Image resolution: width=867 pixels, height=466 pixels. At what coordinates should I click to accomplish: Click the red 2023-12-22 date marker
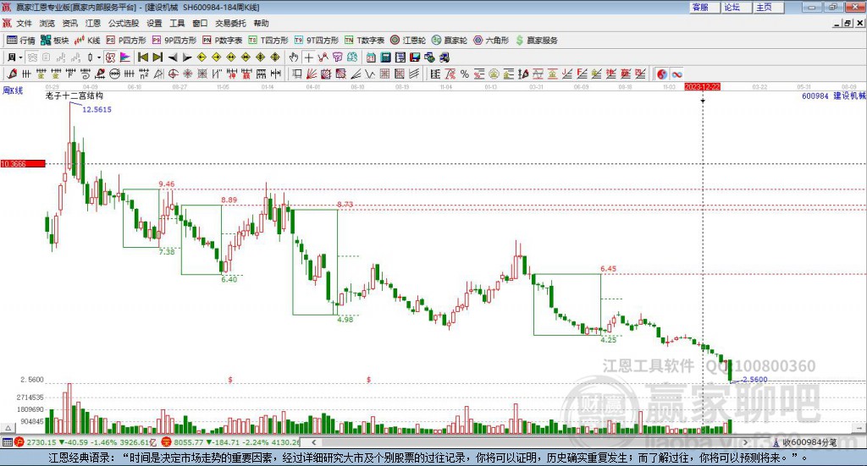tap(702, 87)
